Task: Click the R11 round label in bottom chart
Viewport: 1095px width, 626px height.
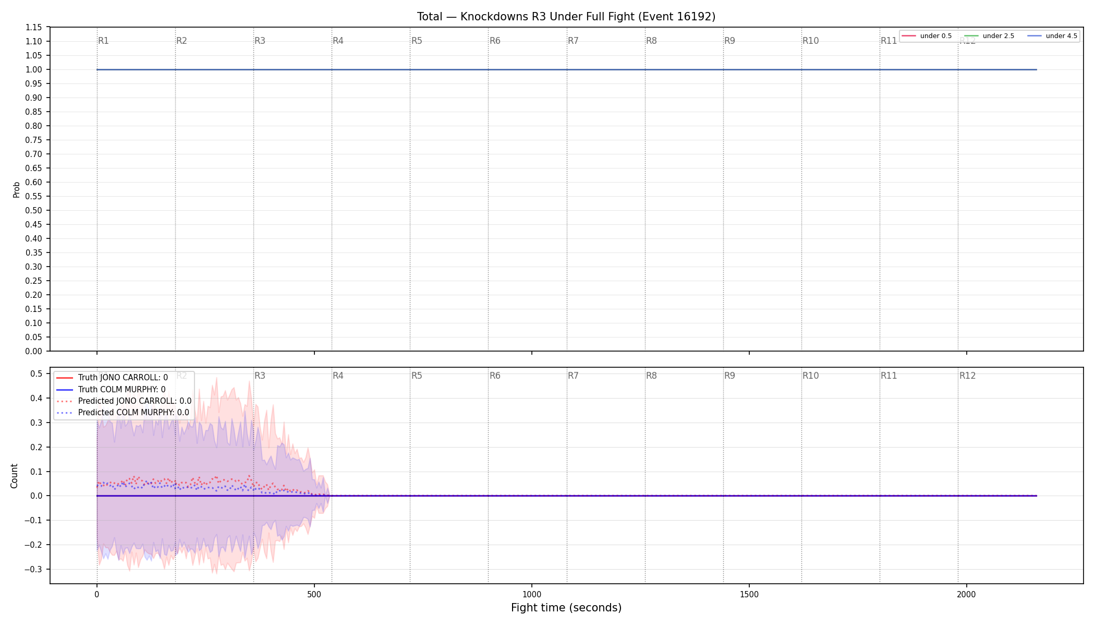Action: pos(889,376)
